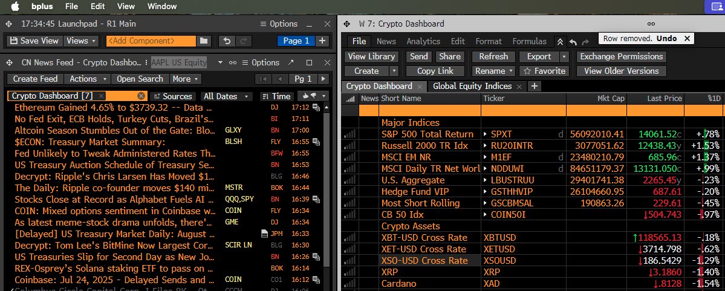Open folder icon beside Add Component
The image size is (725, 291).
(x=203, y=41)
